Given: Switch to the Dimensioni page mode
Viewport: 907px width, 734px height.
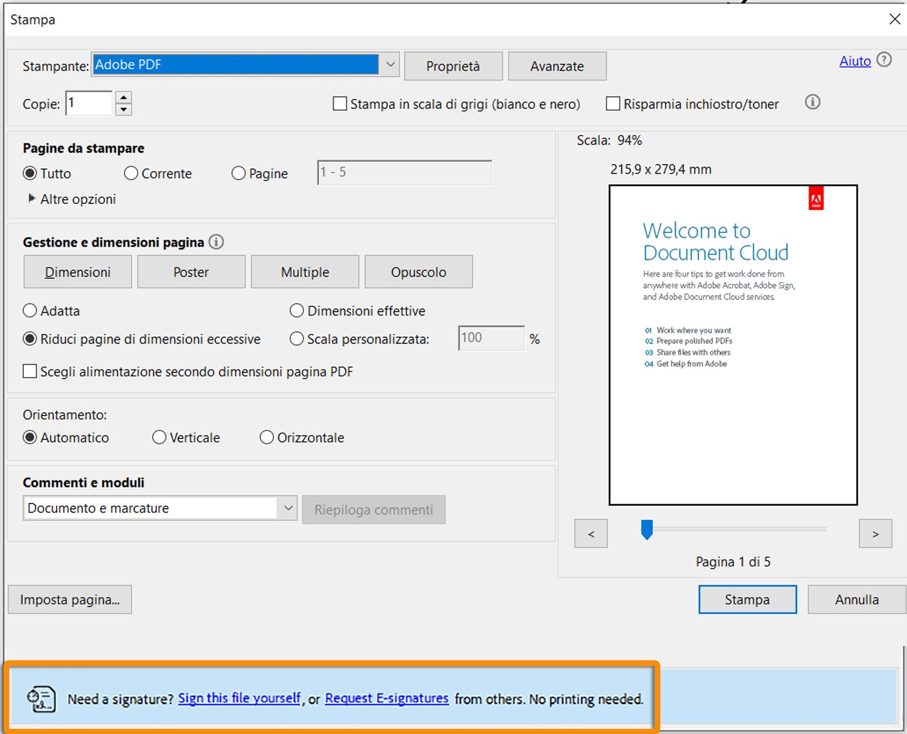Looking at the screenshot, I should (x=78, y=272).
